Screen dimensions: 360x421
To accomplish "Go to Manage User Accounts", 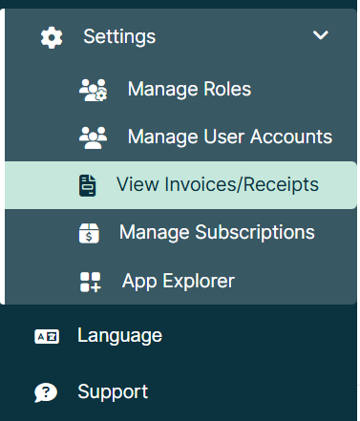I will (230, 137).
